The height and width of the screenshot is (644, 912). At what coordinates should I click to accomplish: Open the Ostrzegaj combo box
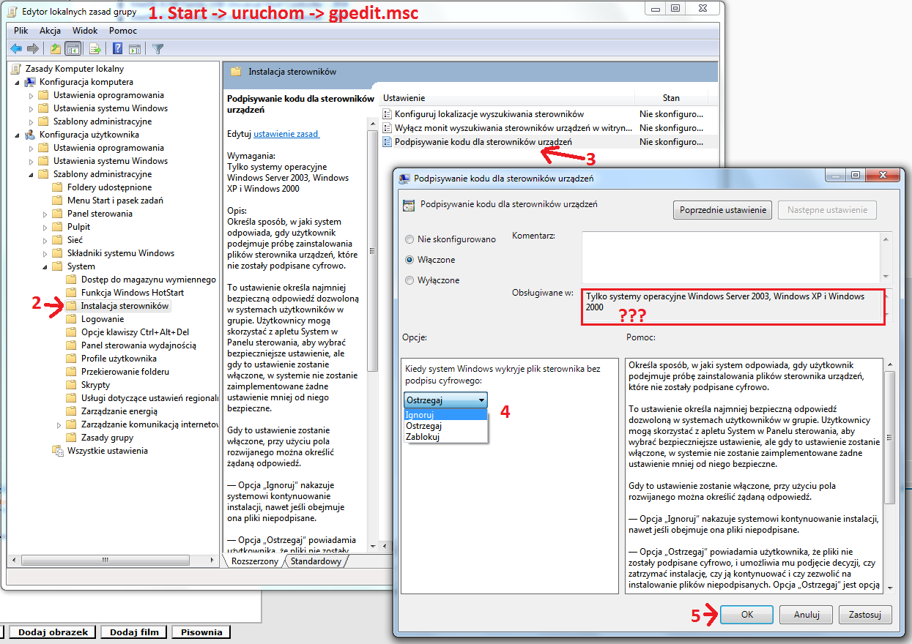(445, 400)
